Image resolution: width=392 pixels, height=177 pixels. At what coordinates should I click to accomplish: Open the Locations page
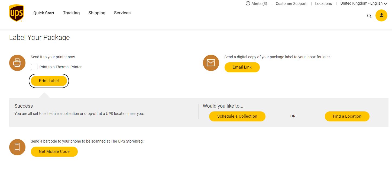(323, 4)
